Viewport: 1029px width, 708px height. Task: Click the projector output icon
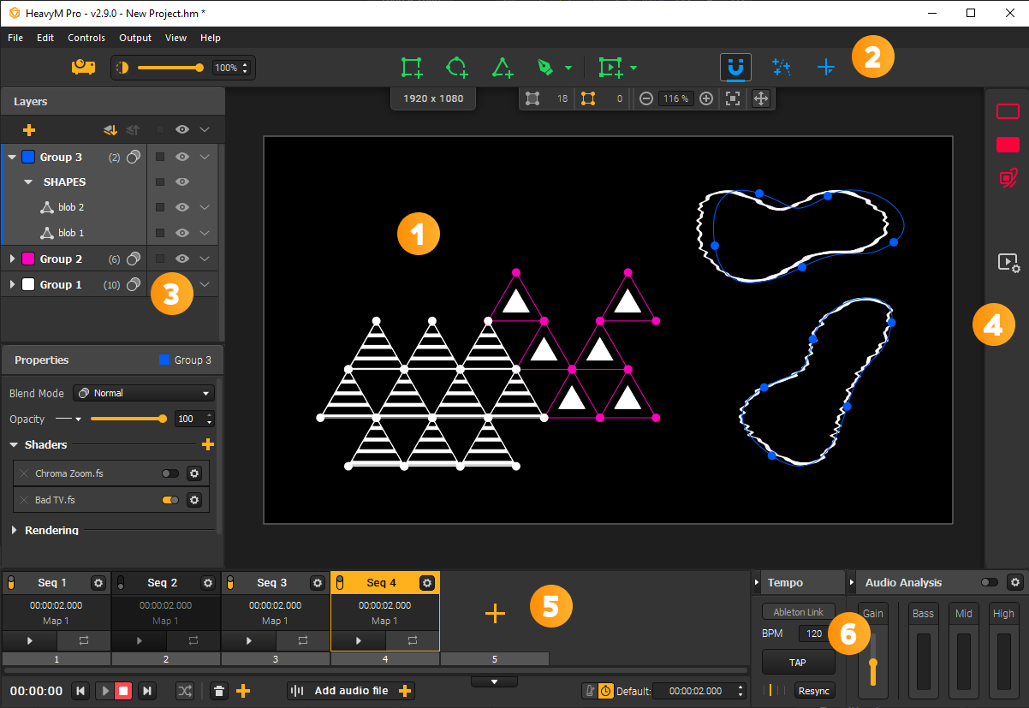click(x=83, y=67)
